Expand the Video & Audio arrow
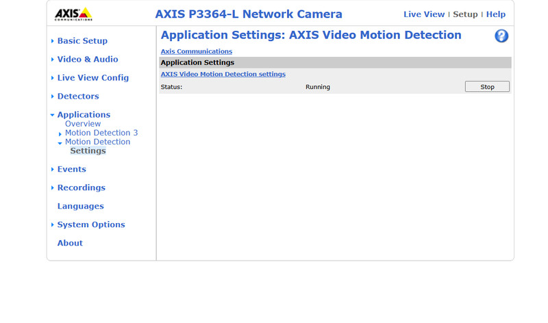The height and width of the screenshot is (323, 548). (53, 60)
